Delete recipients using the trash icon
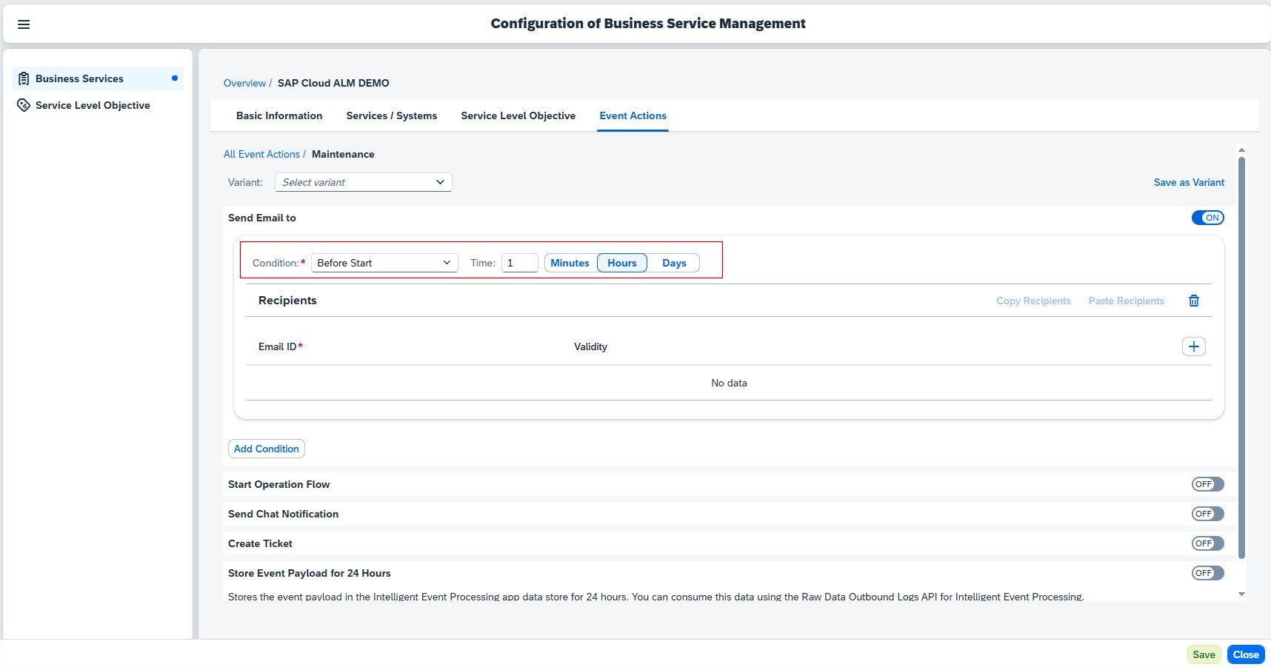Viewport: 1271px width, 667px height. 1193,301
